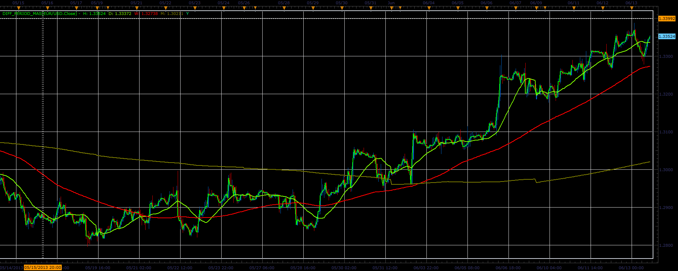This screenshot has height=271, width=678.
Task: Pick the orange marker beneath 06/04
Action: point(429,8)
